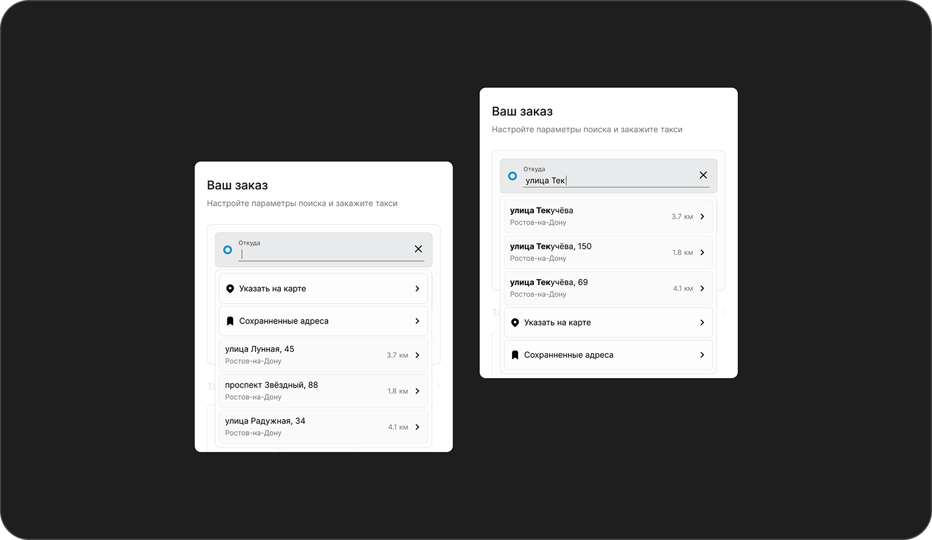The width and height of the screenshot is (932, 540).
Task: Pick the first suggestion улица Текучёва
Action: click(608, 217)
